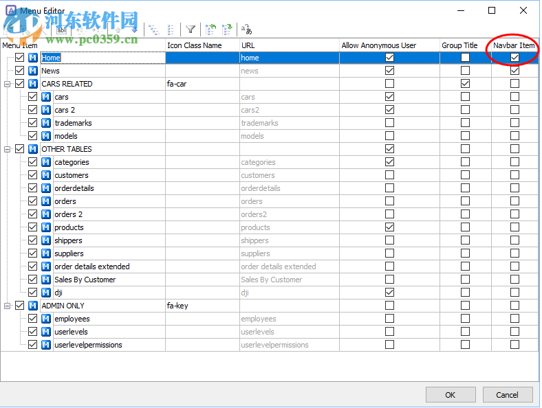Viewport: 542px width, 408px height.
Task: Collapse the OTHER TABLES tree group
Action: point(7,149)
